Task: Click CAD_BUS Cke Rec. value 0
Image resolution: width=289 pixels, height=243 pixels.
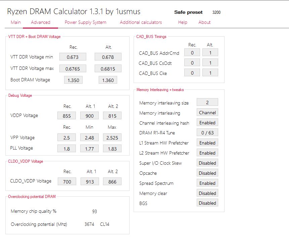Action: 192,73
